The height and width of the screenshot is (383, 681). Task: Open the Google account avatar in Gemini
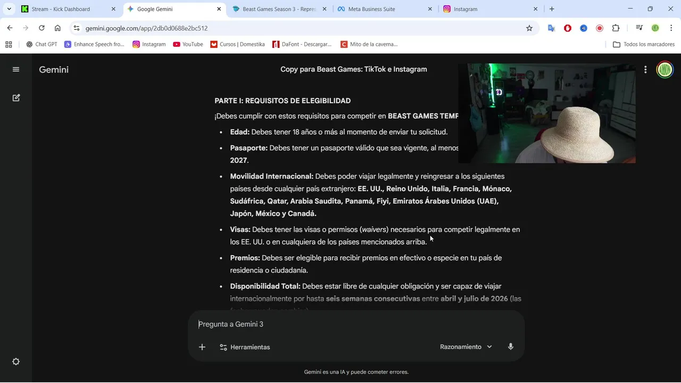(665, 70)
